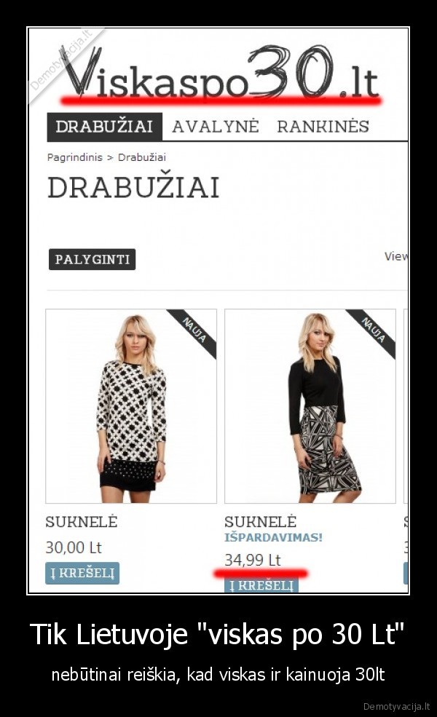Add the 30,00 Lt dress to cart
The width and height of the screenshot is (437, 717).
pyautogui.click(x=82, y=573)
